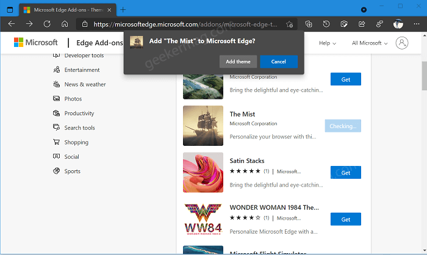This screenshot has height=255, width=427.
Task: Select the Microsoft Edge Add-ons tab
Action: (x=68, y=10)
